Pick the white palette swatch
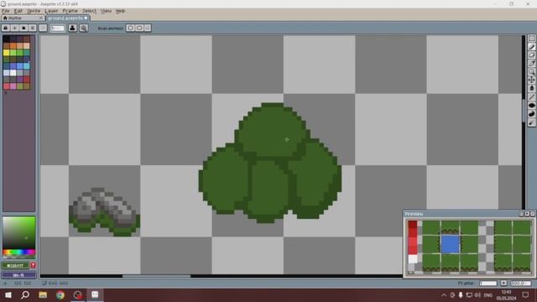Image resolution: width=537 pixels, height=302 pixels. (x=13, y=73)
